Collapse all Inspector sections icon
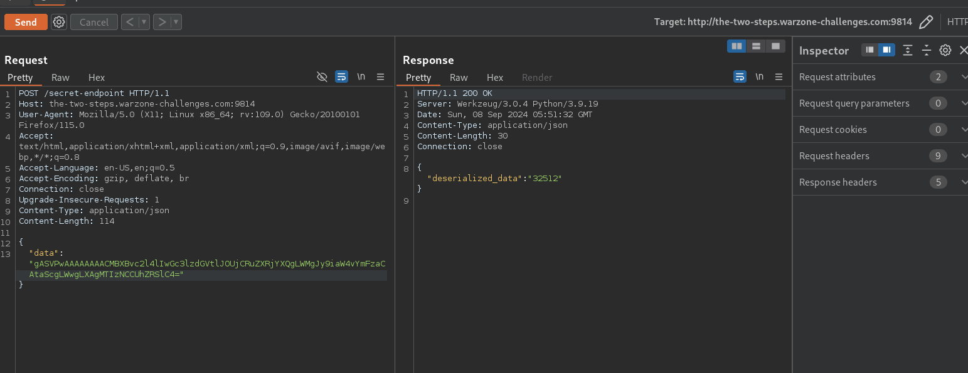Viewport: 968px width, 373px height. pos(926,50)
